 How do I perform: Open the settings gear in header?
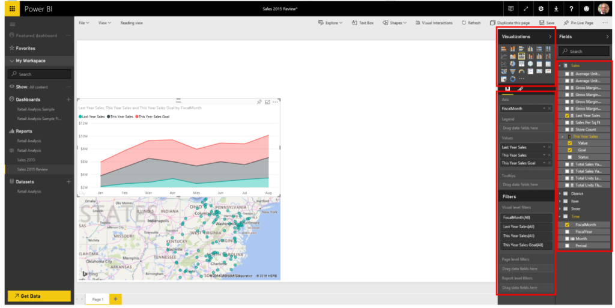(x=541, y=8)
